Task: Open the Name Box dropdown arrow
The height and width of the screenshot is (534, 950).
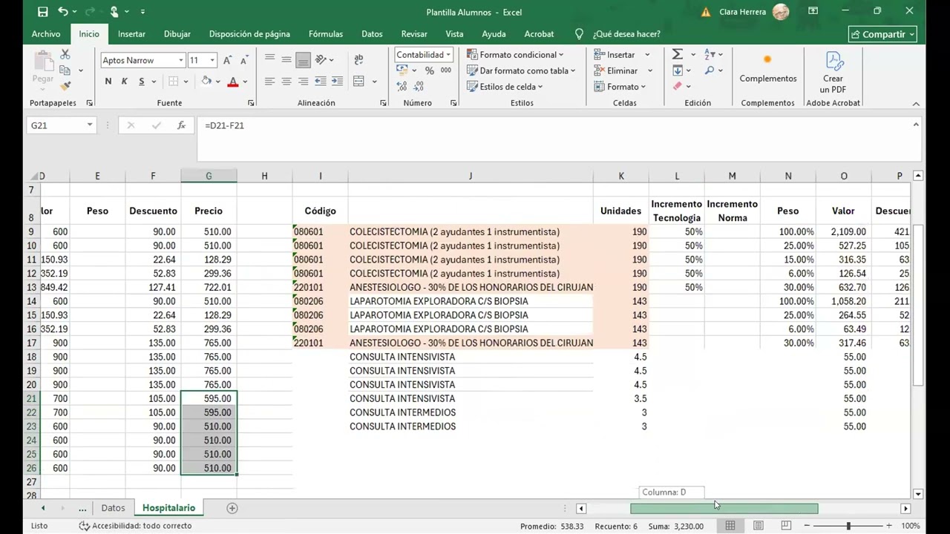Action: click(x=90, y=125)
